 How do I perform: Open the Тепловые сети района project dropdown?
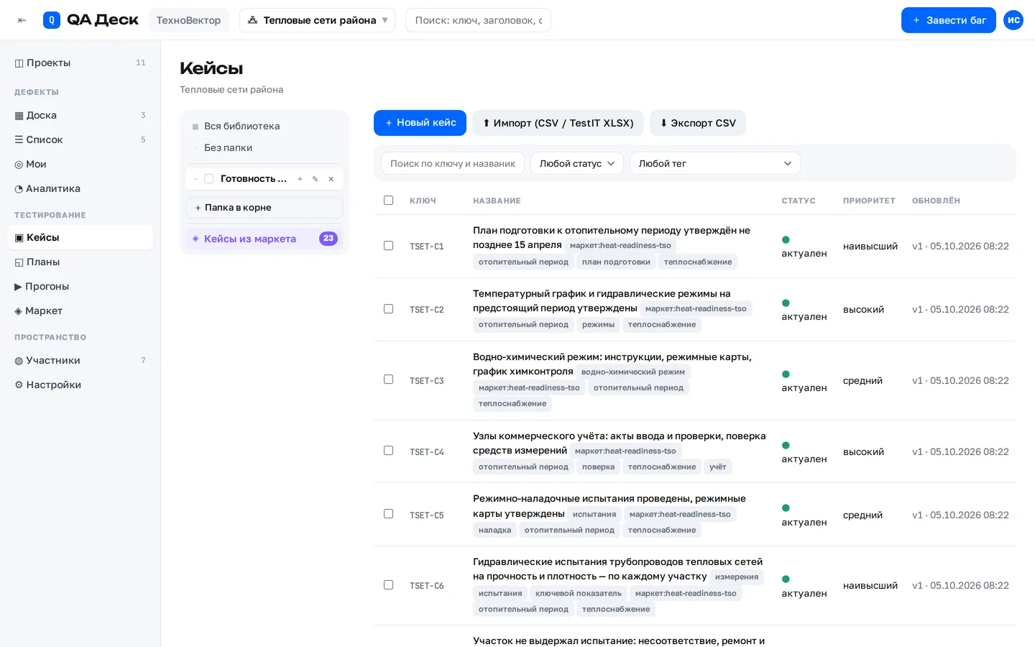coord(318,20)
